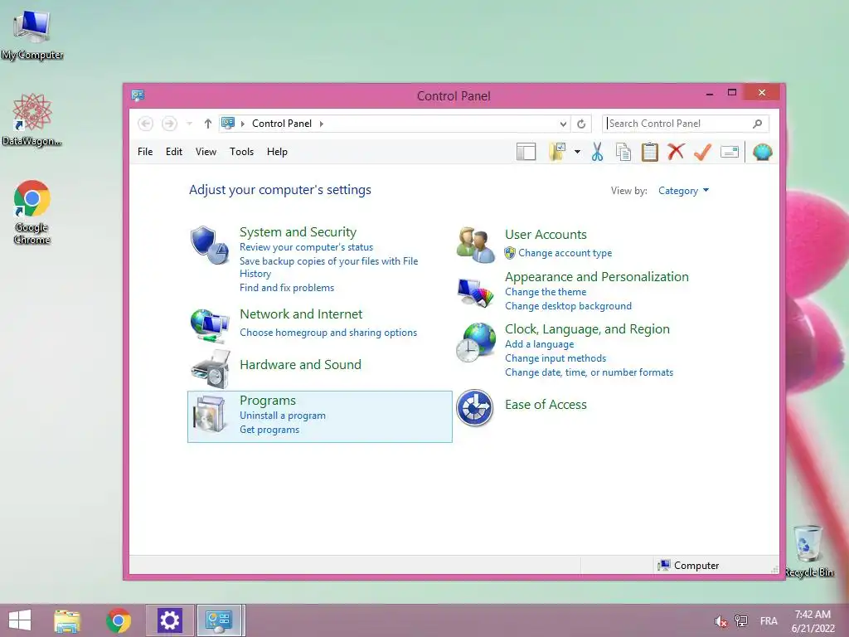Open Appearance and Personalization category
The height and width of the screenshot is (637, 849).
point(597,277)
